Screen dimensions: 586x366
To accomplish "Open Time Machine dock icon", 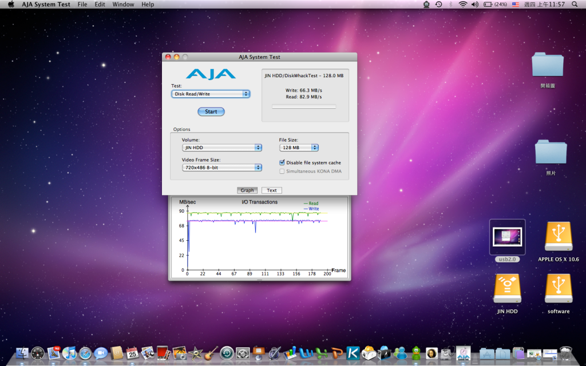I will (227, 353).
